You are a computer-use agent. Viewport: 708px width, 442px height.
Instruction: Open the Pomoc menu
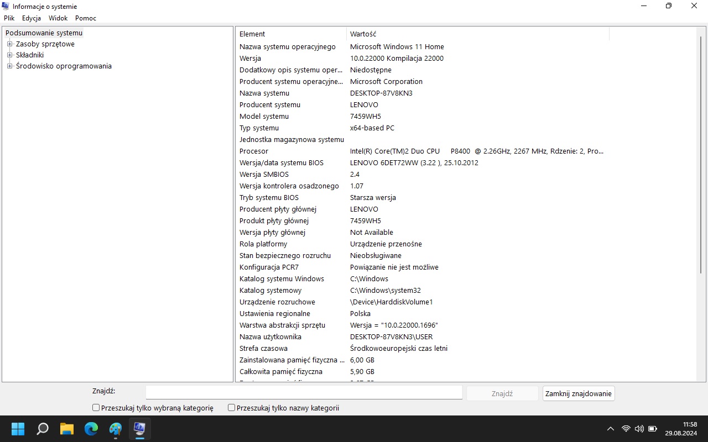click(x=86, y=18)
